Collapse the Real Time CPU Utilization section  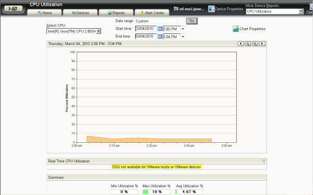coord(263,161)
